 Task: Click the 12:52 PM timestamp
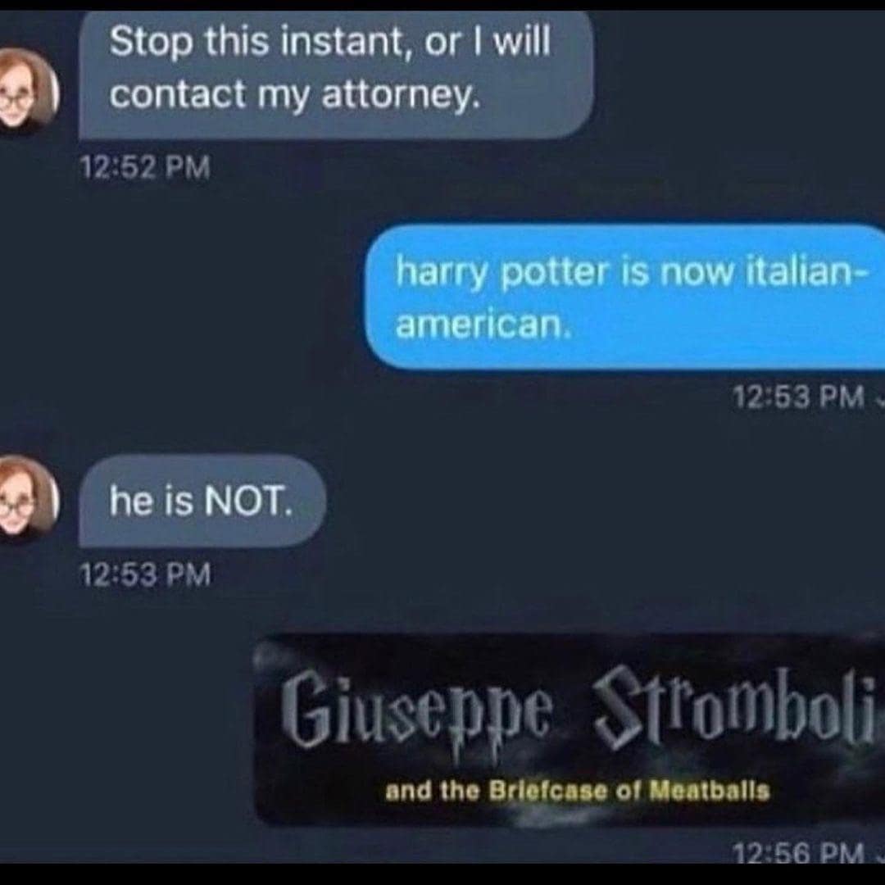point(146,167)
